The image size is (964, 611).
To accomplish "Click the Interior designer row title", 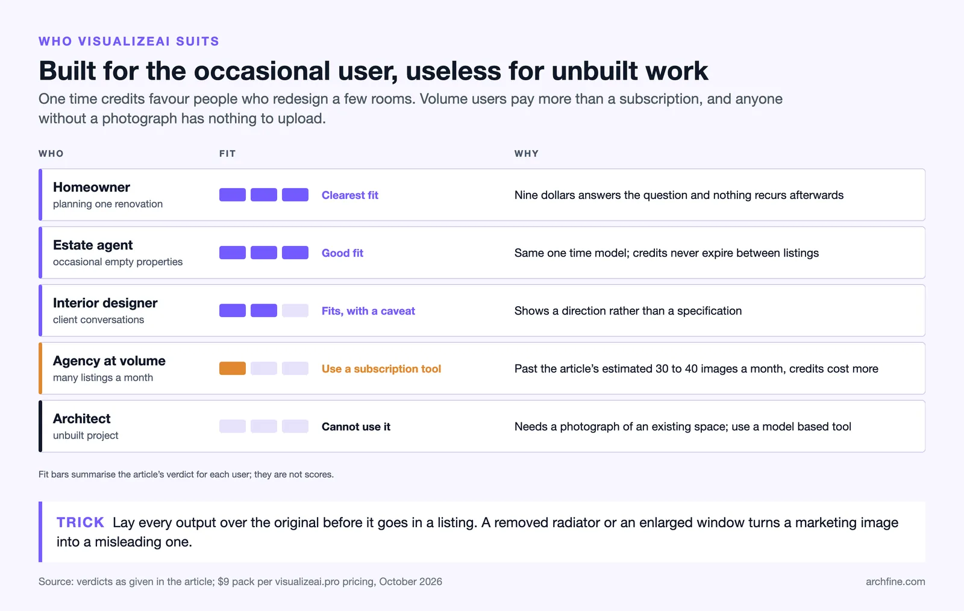I will pyautogui.click(x=105, y=303).
